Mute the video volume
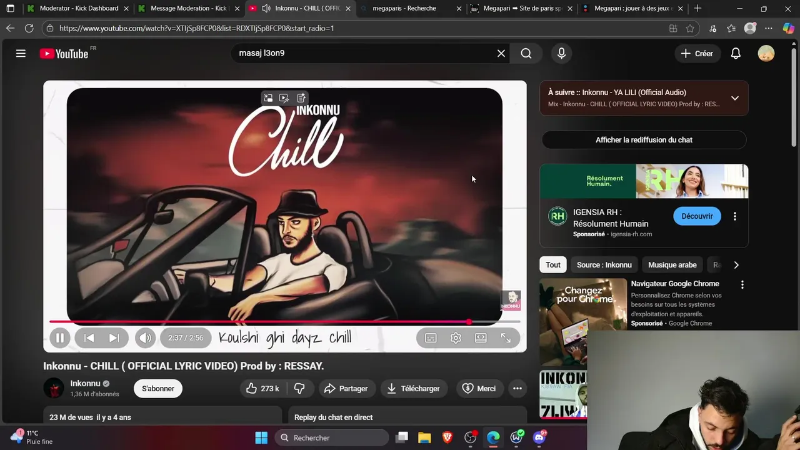 pyautogui.click(x=145, y=338)
